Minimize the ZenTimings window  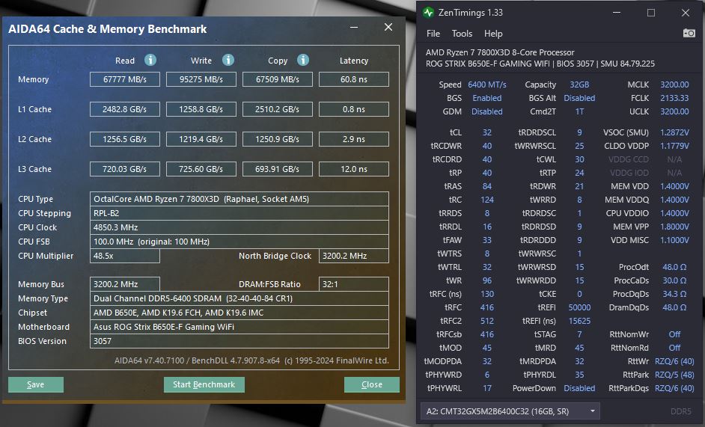(x=617, y=13)
